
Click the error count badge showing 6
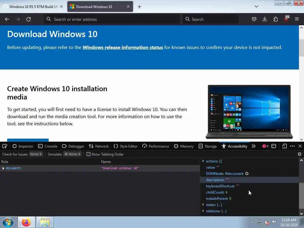[265, 146]
